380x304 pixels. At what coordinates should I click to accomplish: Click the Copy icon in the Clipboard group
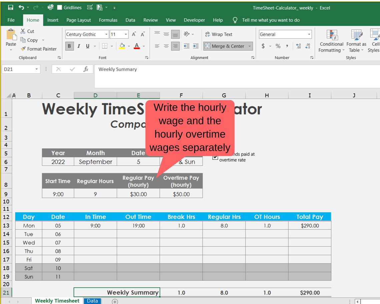[23, 40]
